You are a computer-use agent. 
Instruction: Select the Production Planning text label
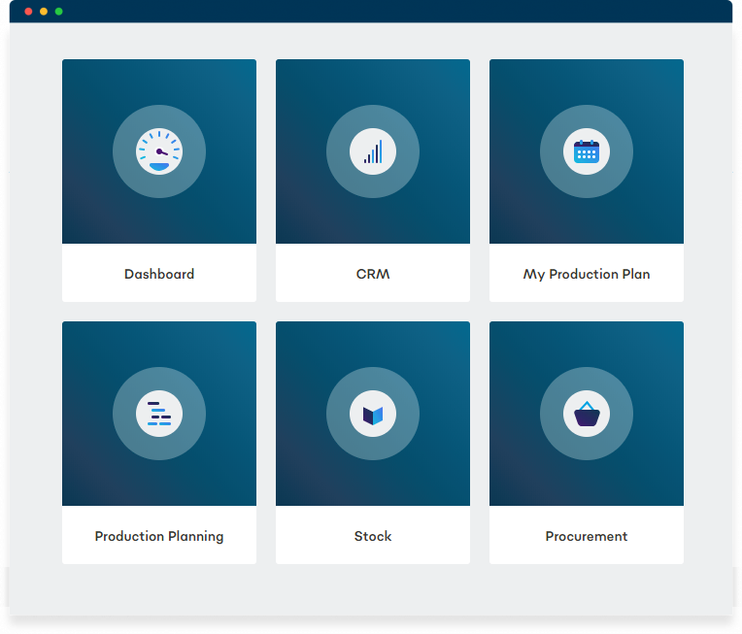(x=159, y=536)
